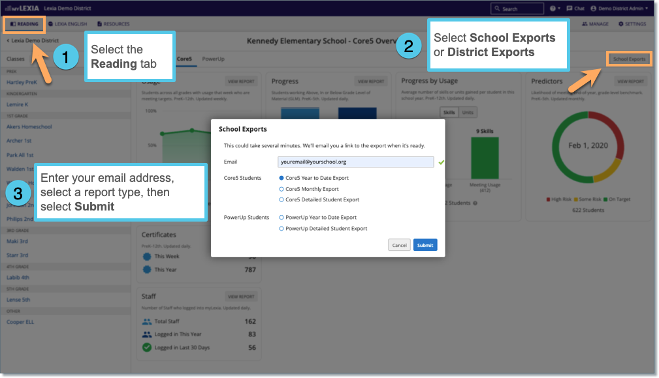The height and width of the screenshot is (378, 659).
Task: Open the Maki 3rd class
Action: coord(17,241)
